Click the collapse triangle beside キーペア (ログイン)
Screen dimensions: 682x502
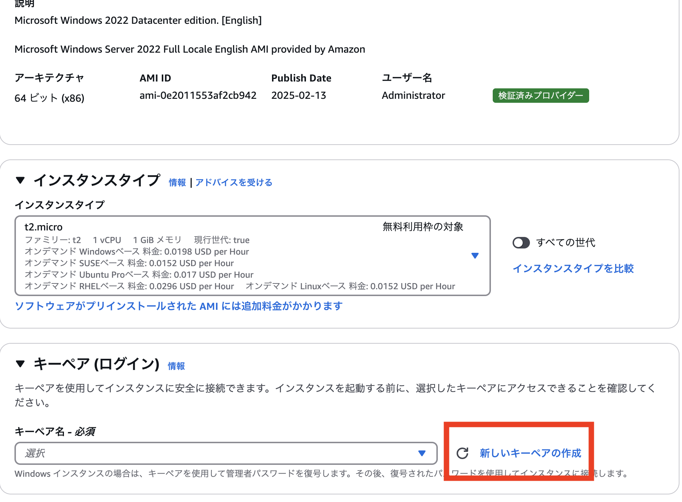(21, 365)
